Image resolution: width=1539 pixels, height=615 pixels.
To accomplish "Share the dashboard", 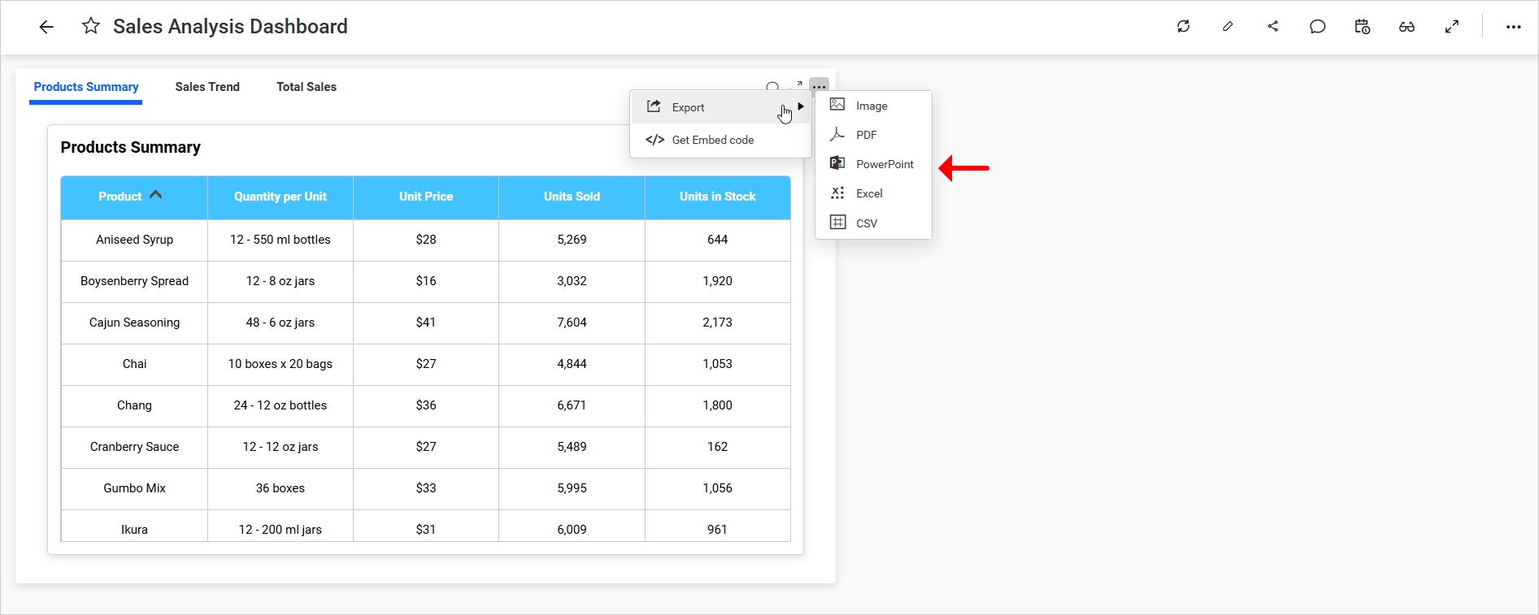I will [x=1273, y=27].
